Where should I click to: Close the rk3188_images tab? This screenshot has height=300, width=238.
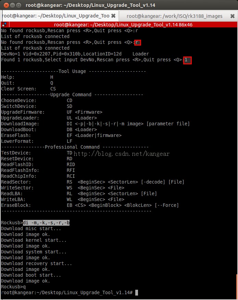pos(232,16)
